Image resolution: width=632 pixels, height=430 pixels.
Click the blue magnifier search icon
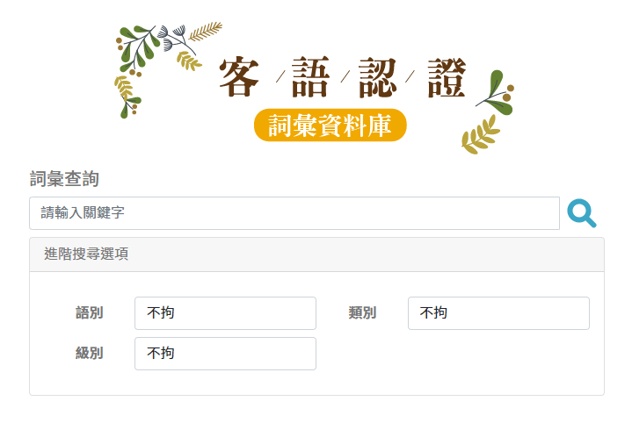[x=581, y=213]
